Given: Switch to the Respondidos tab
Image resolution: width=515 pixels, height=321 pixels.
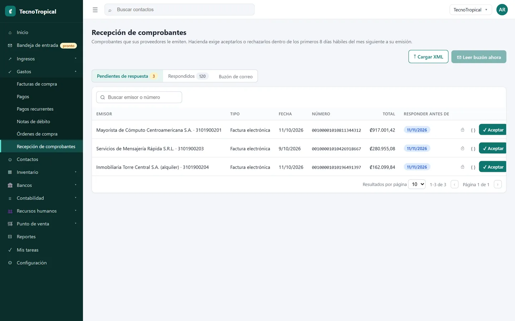Looking at the screenshot, I should [x=188, y=76].
